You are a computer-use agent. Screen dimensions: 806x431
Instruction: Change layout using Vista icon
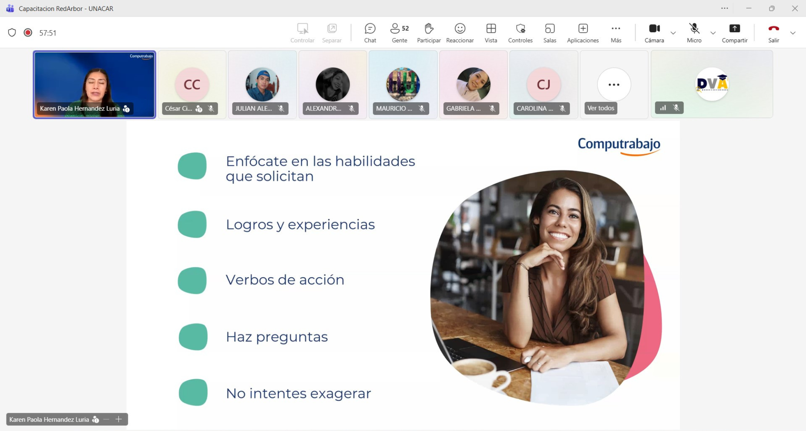490,33
